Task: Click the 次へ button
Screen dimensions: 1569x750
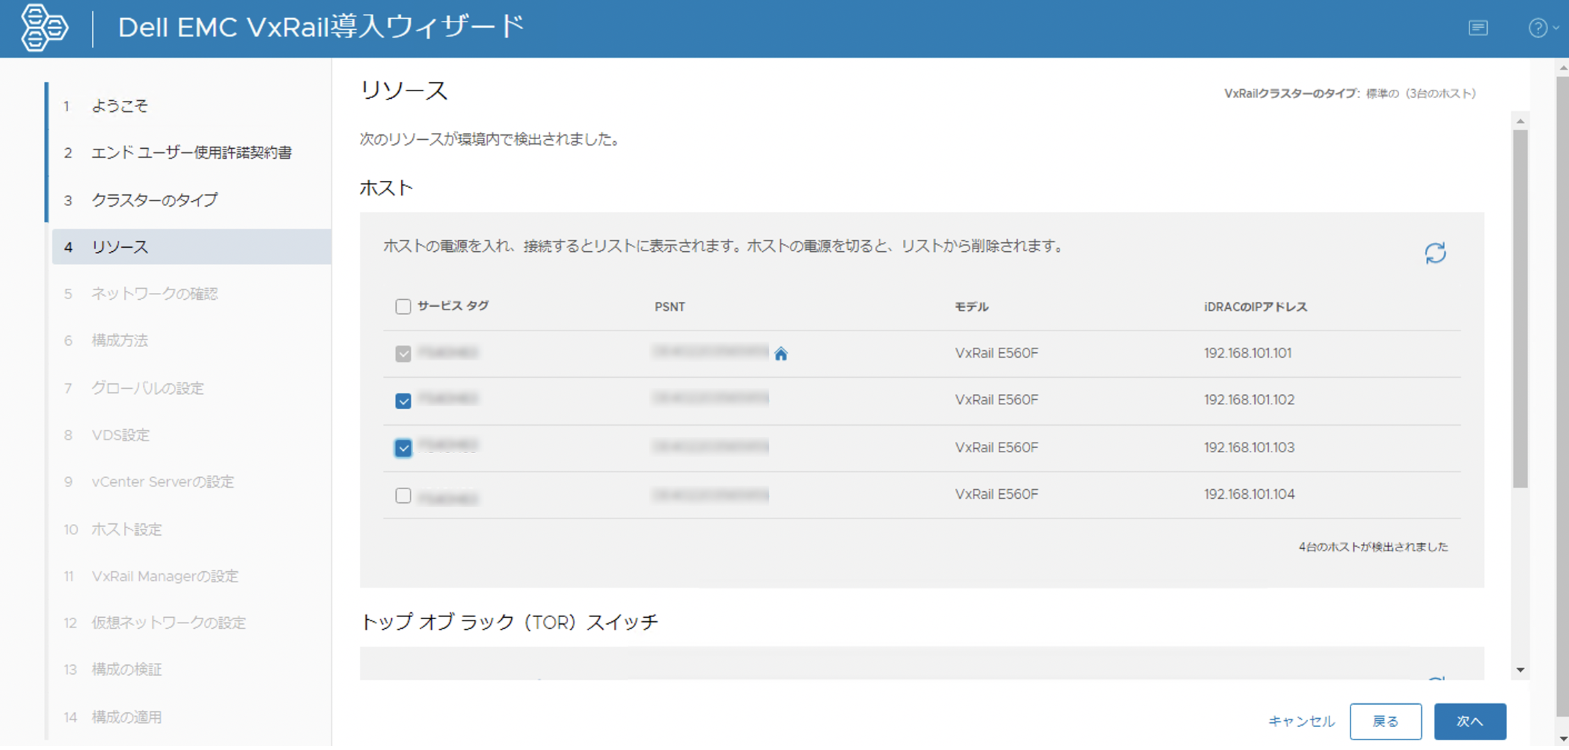Action: coord(1469,721)
